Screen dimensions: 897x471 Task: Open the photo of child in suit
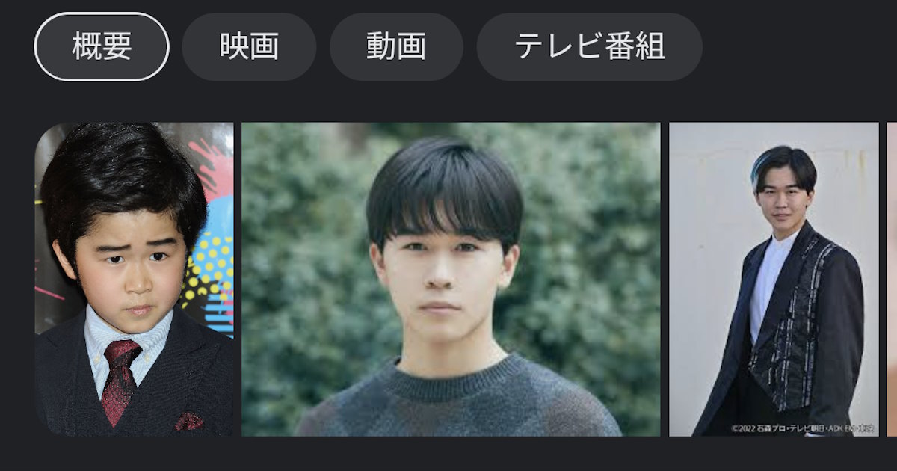(x=134, y=279)
